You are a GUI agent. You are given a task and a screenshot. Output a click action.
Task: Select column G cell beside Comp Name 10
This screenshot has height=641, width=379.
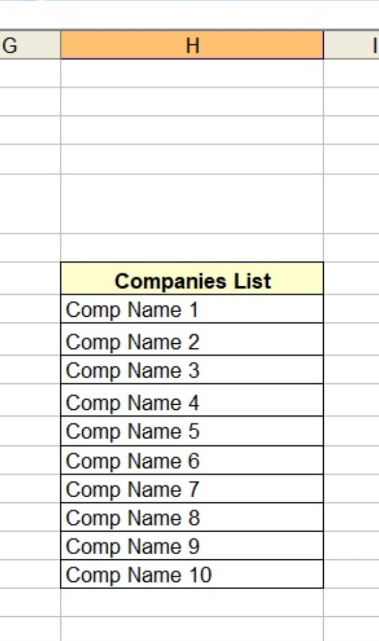click(30, 574)
